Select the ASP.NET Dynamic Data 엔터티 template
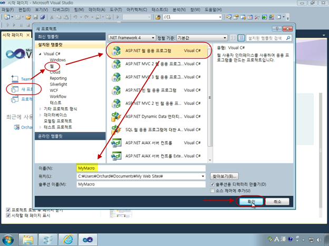 pos(157,117)
